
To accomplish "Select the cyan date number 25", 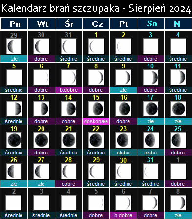I will click(178, 129).
